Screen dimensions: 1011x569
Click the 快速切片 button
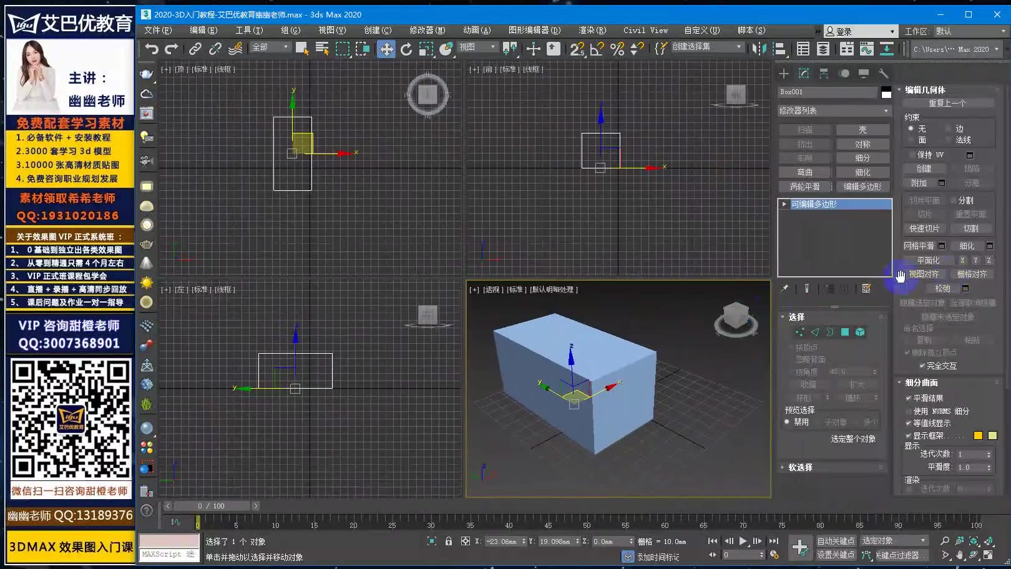coord(925,228)
